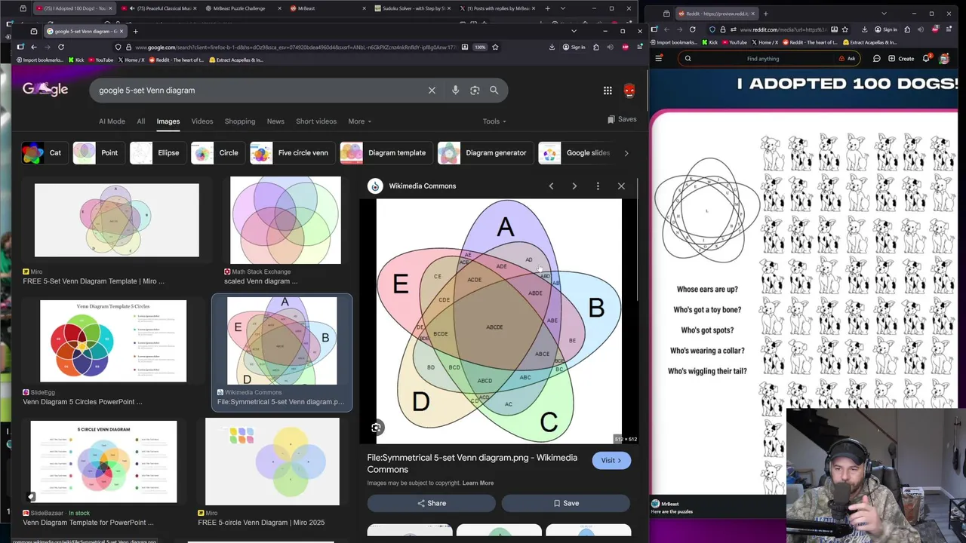Image resolution: width=966 pixels, height=543 pixels.
Task: Open the Google account avatar
Action: pos(629,90)
